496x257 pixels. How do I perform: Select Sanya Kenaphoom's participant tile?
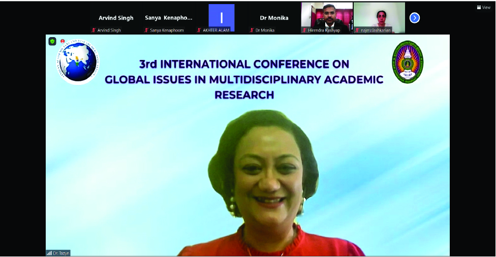169,18
